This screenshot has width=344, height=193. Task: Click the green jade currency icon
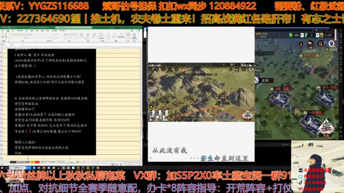point(291,35)
